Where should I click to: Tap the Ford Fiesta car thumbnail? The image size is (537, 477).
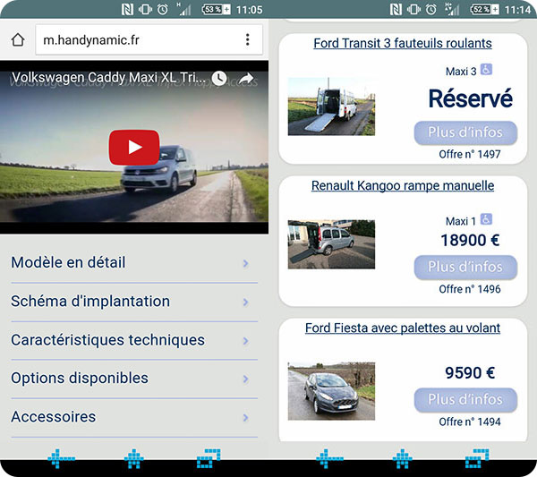[x=331, y=391]
